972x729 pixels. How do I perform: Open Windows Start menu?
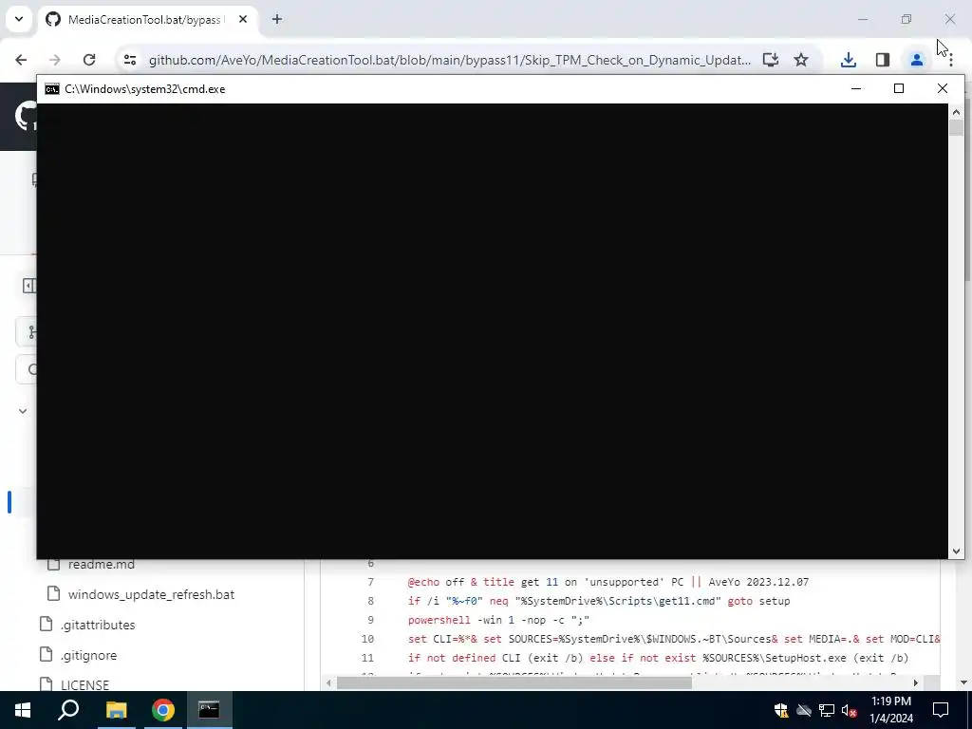tap(23, 710)
